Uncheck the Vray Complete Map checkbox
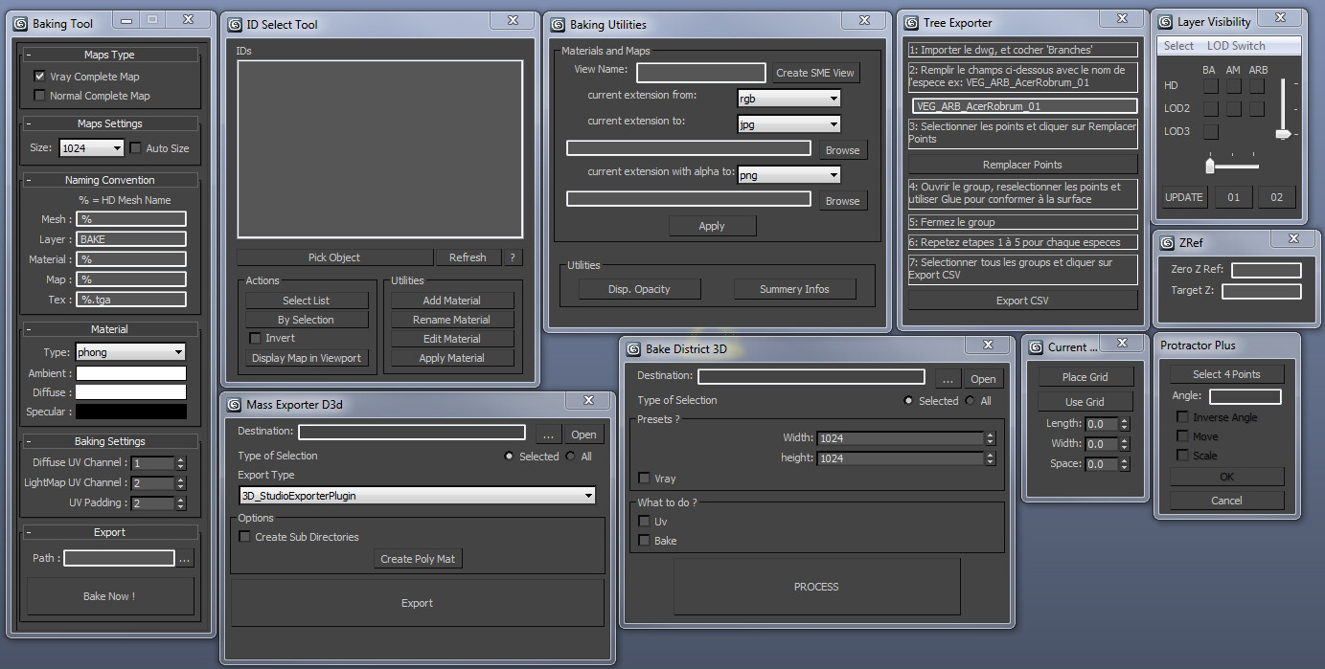This screenshot has width=1325, height=669. (39, 76)
